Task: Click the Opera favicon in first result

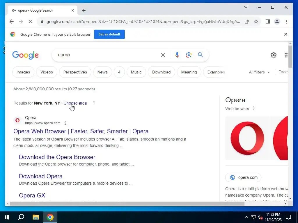Action: pyautogui.click(x=17, y=120)
